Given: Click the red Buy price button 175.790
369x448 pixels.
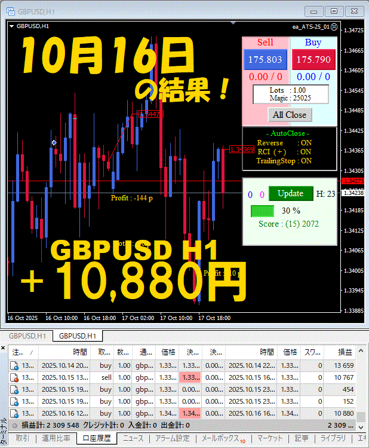Looking at the screenshot, I should (x=313, y=60).
